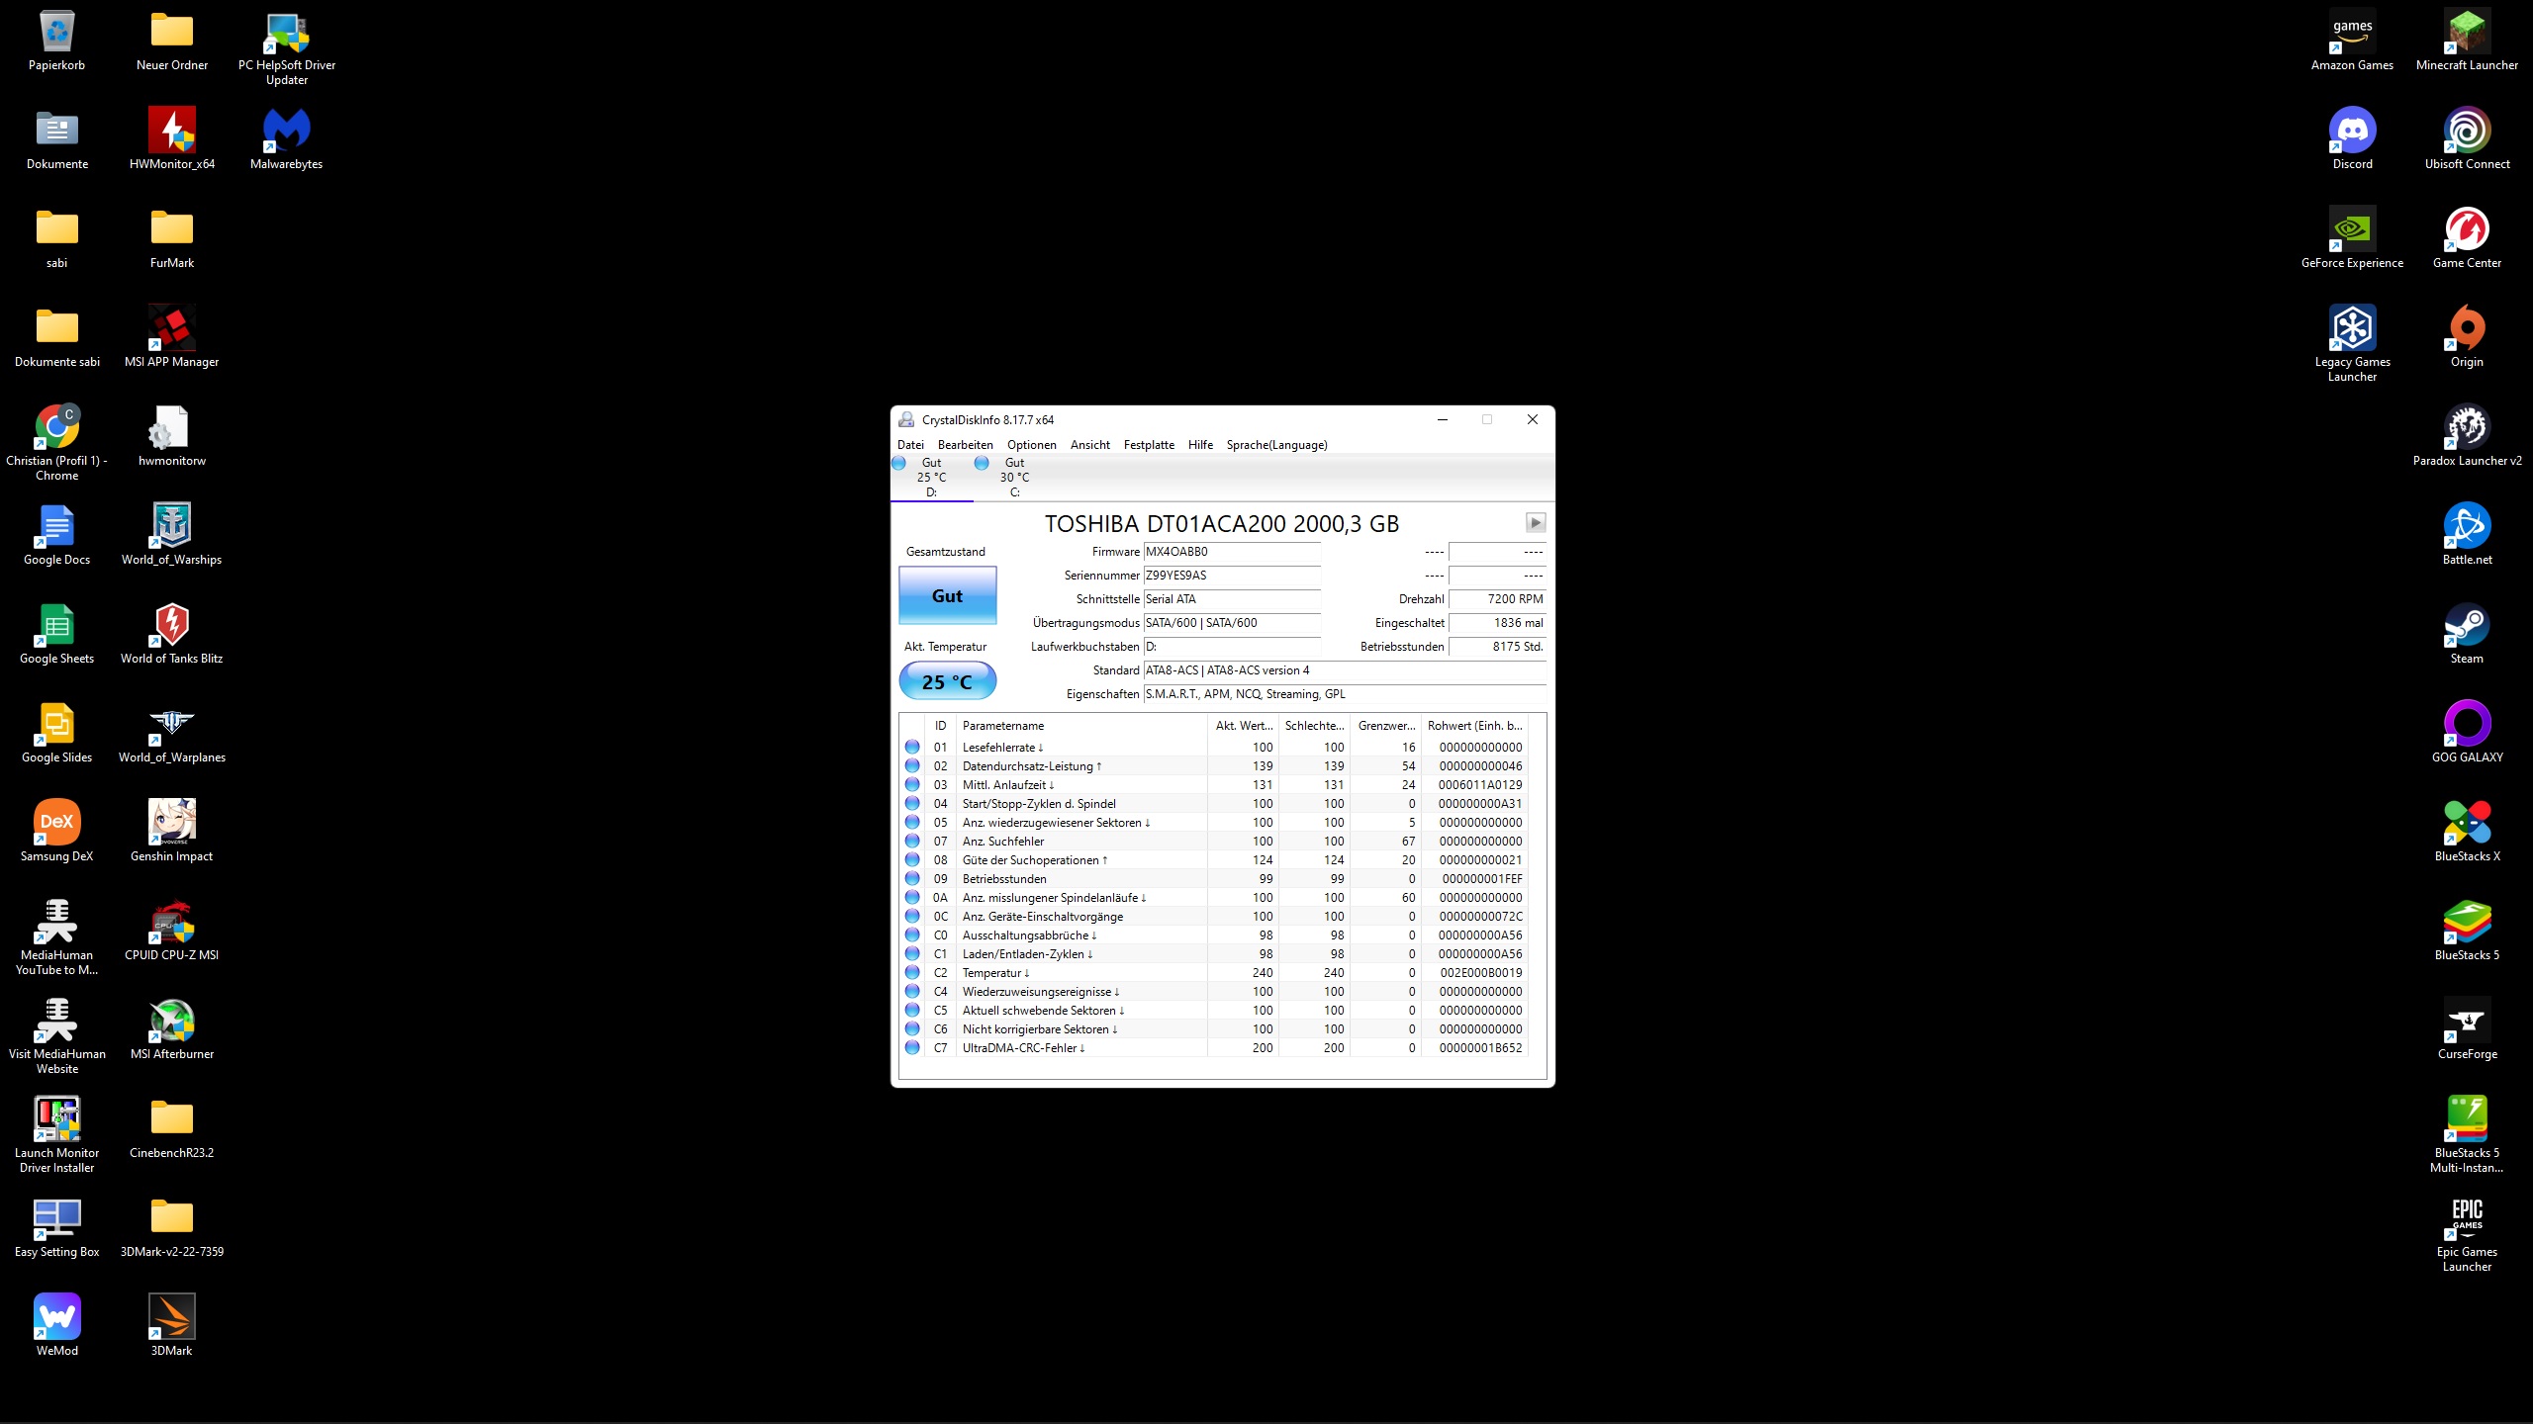Select the Lesefehlerrate row status circle
This screenshot has width=2533, height=1424.
(912, 748)
